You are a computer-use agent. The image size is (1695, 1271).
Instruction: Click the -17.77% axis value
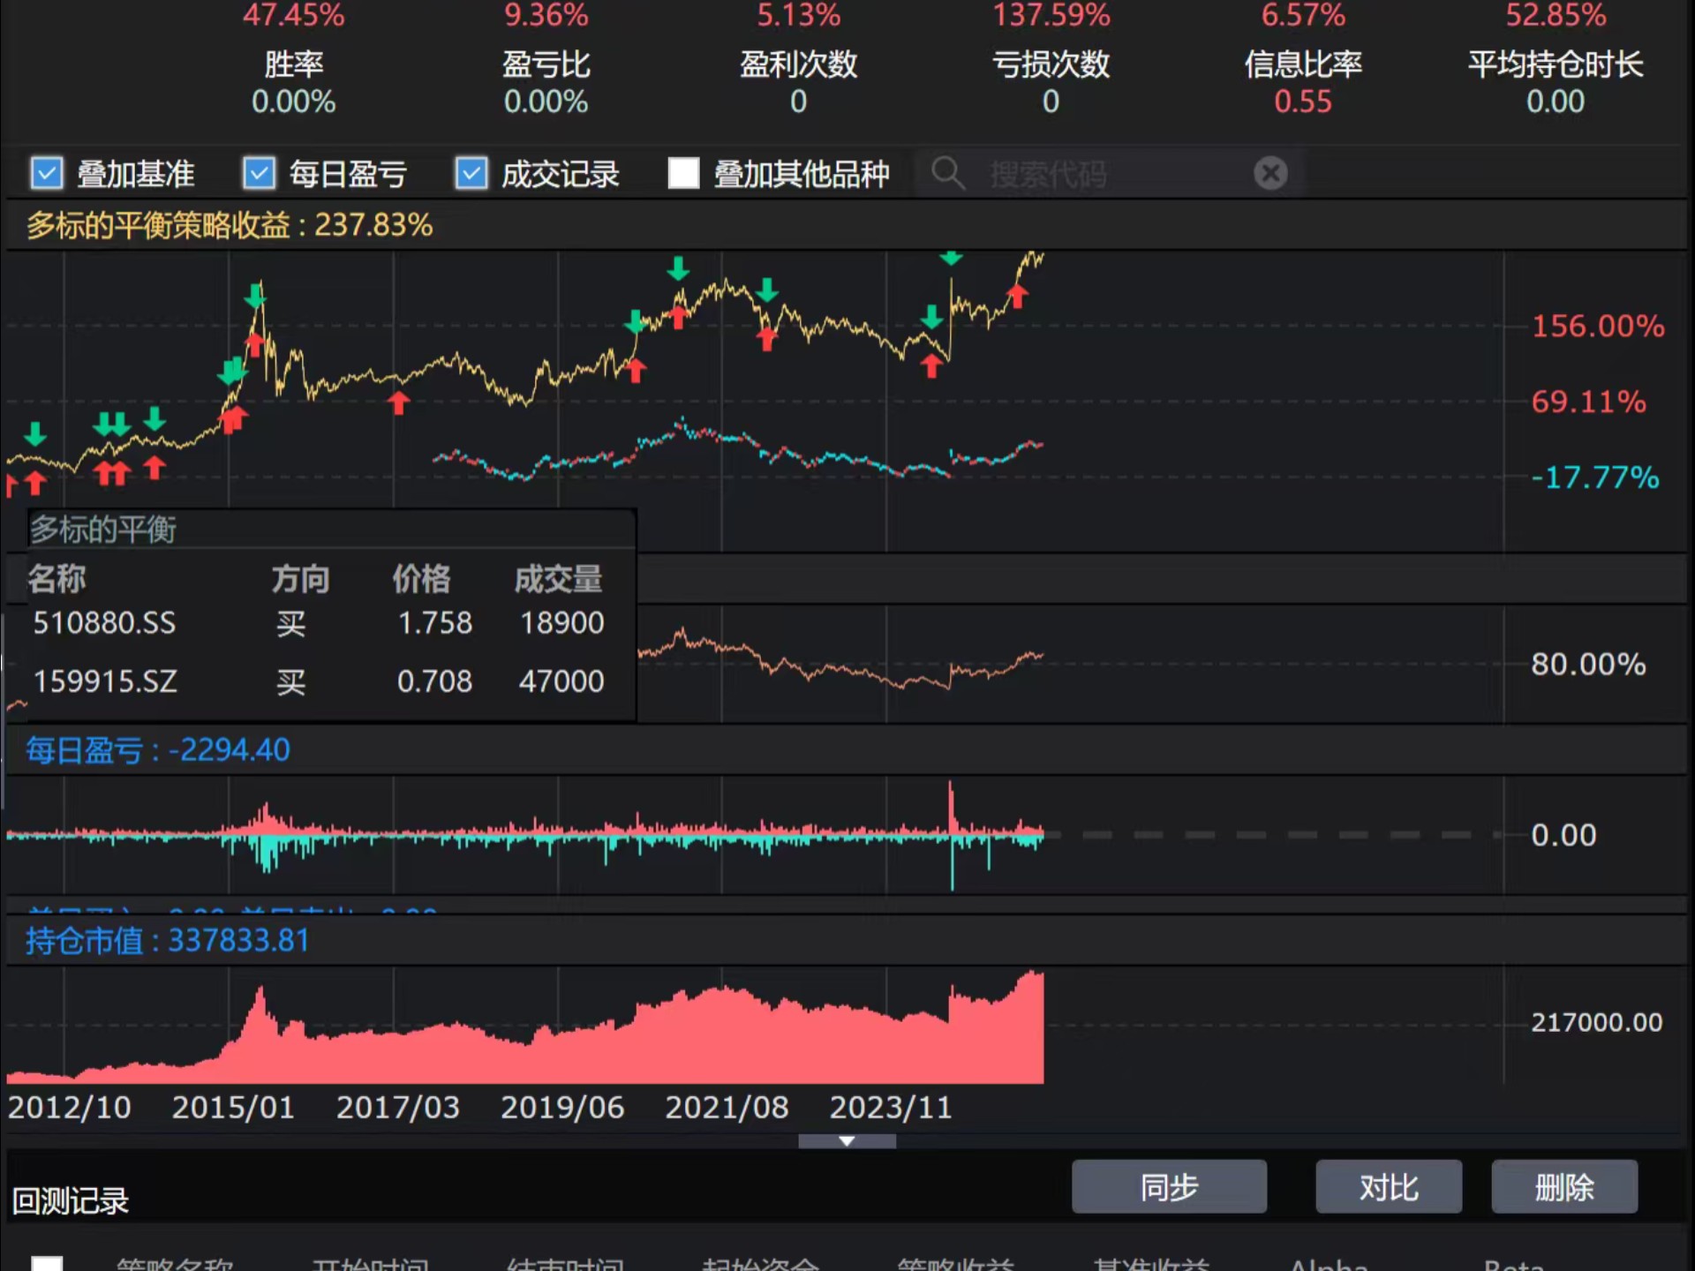[x=1595, y=478]
